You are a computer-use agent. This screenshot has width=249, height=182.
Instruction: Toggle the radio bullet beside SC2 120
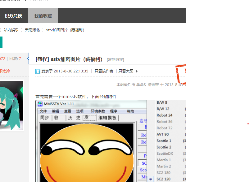click(x=151, y=179)
